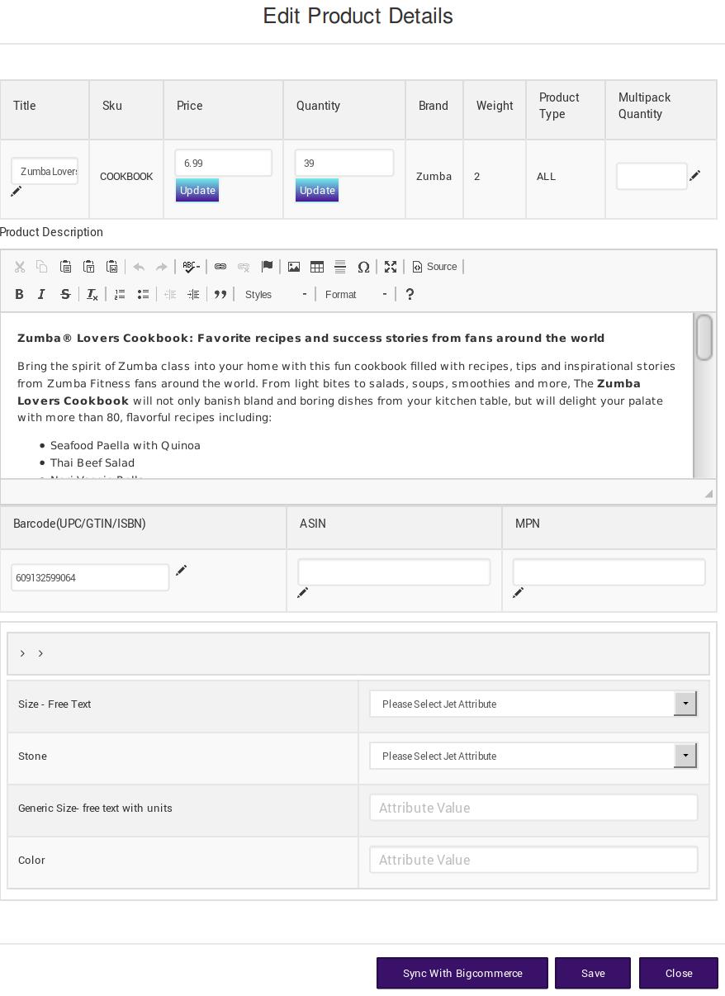Click Update button under price
This screenshot has width=725, height=996.
[197, 191]
